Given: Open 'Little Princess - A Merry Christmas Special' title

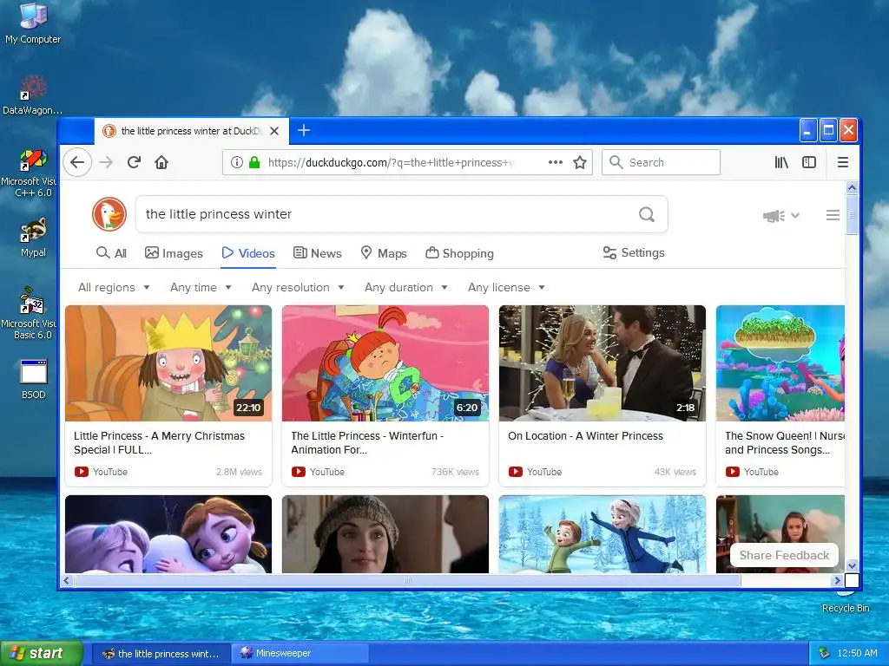Looking at the screenshot, I should tap(160, 443).
